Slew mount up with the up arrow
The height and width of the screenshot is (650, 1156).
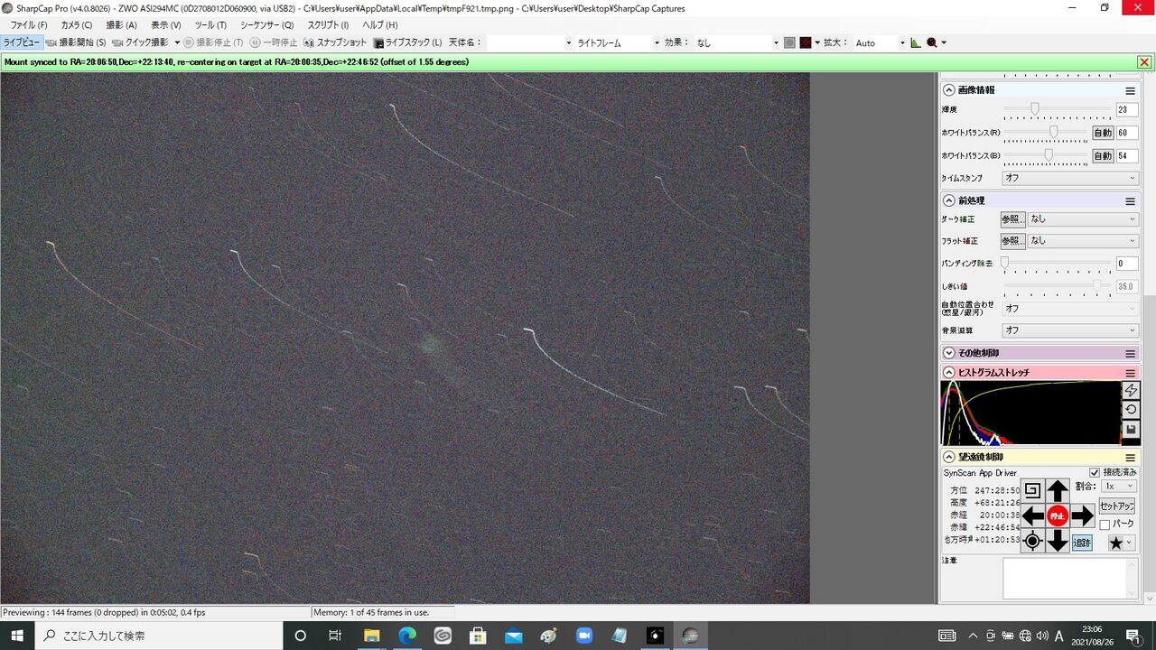click(1058, 491)
